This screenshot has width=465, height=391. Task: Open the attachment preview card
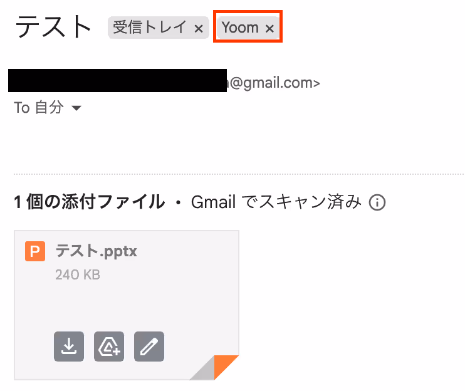[127, 305]
